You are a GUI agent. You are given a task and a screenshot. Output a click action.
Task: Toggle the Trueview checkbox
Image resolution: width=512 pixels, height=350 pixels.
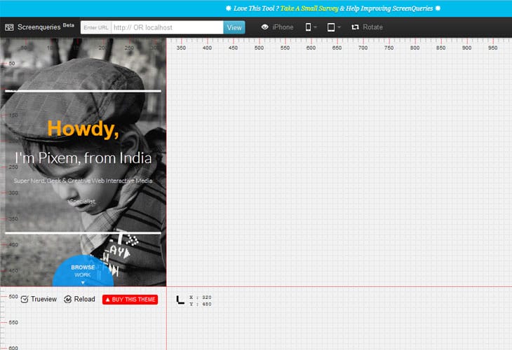[25, 299]
